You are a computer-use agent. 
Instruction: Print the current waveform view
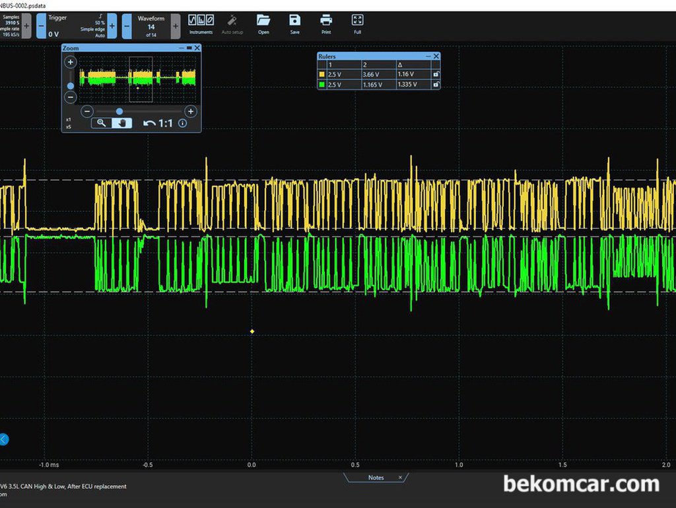(326, 24)
